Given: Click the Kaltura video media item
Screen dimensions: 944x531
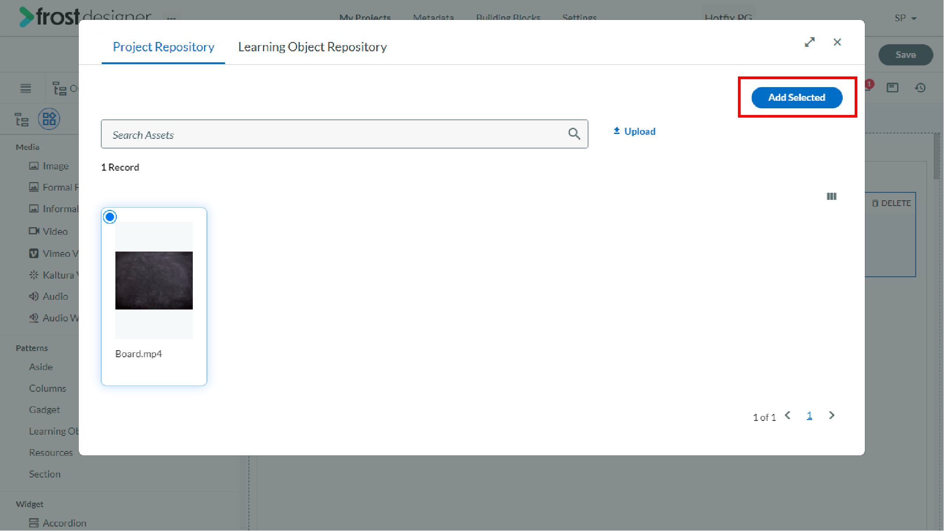Looking at the screenshot, I should pyautogui.click(x=54, y=275).
